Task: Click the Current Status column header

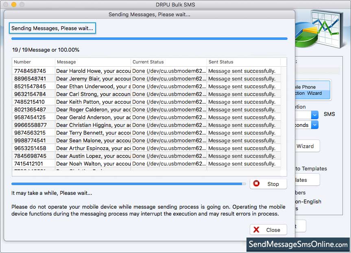Action: [168, 62]
